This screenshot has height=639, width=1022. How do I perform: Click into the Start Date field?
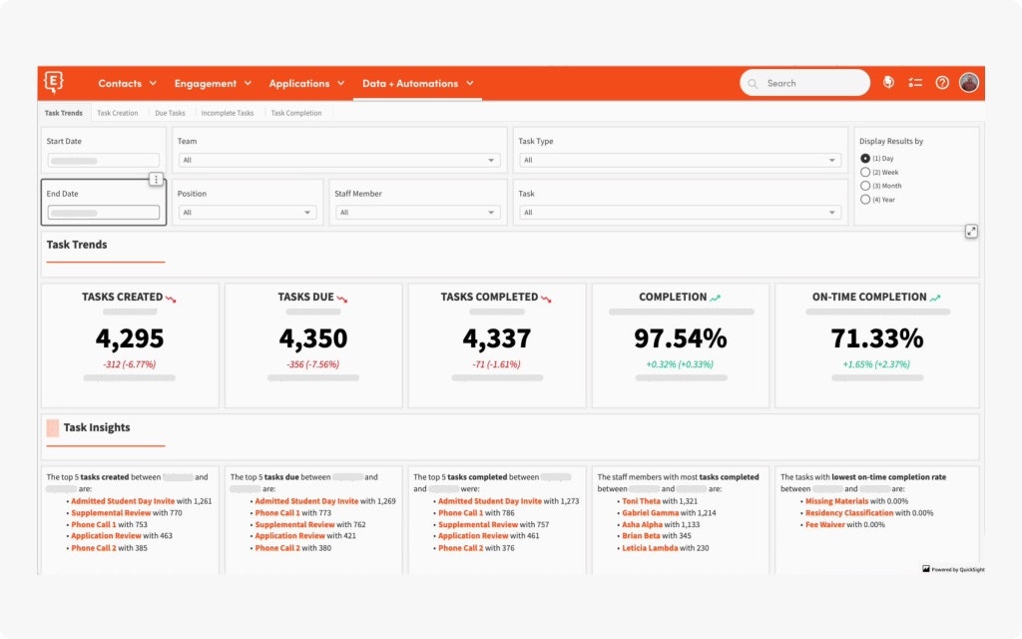pyautogui.click(x=103, y=161)
